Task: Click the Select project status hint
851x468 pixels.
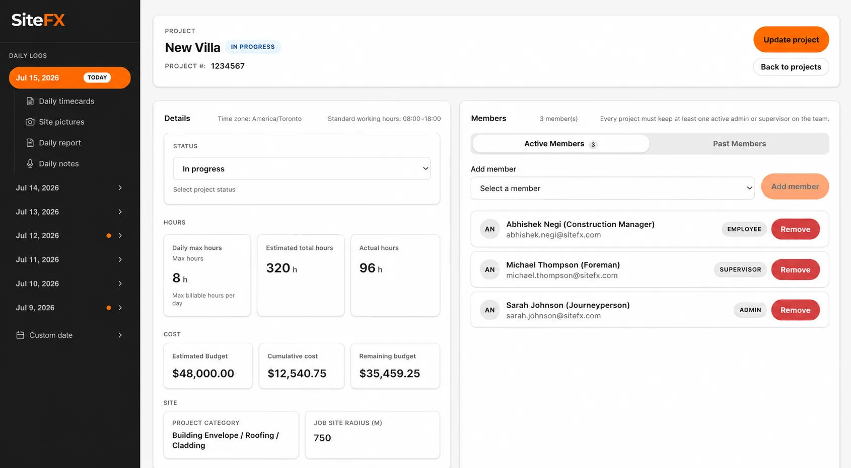Action: click(x=204, y=190)
